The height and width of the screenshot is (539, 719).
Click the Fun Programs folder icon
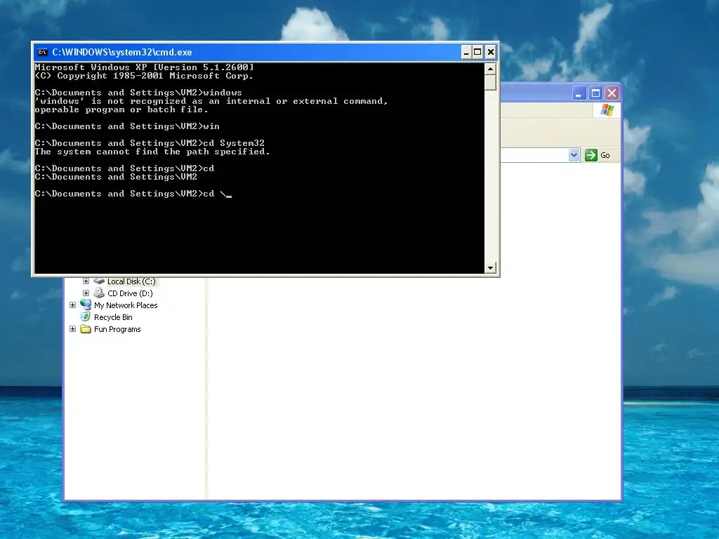[85, 329]
